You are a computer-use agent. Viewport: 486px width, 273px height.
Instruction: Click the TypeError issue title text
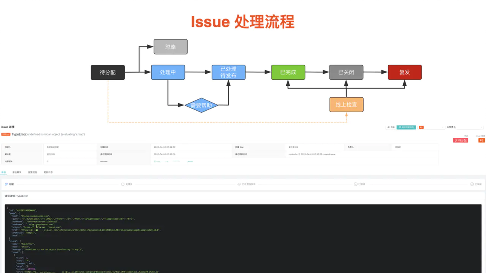48,134
